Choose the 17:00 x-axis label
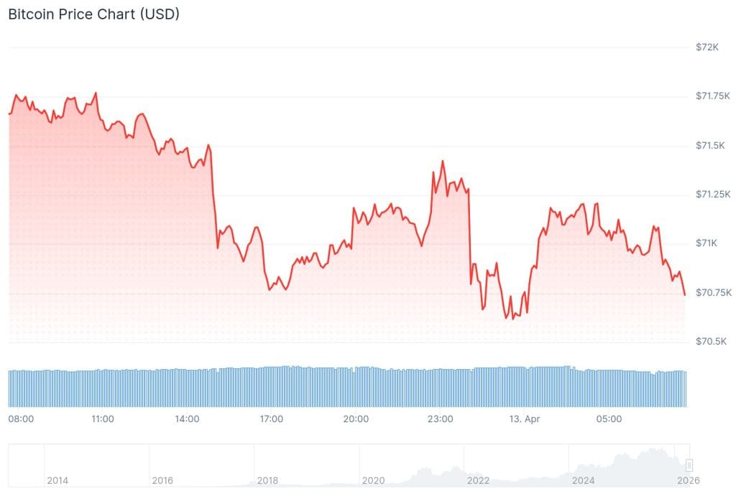The height and width of the screenshot is (499, 741). 271,419
